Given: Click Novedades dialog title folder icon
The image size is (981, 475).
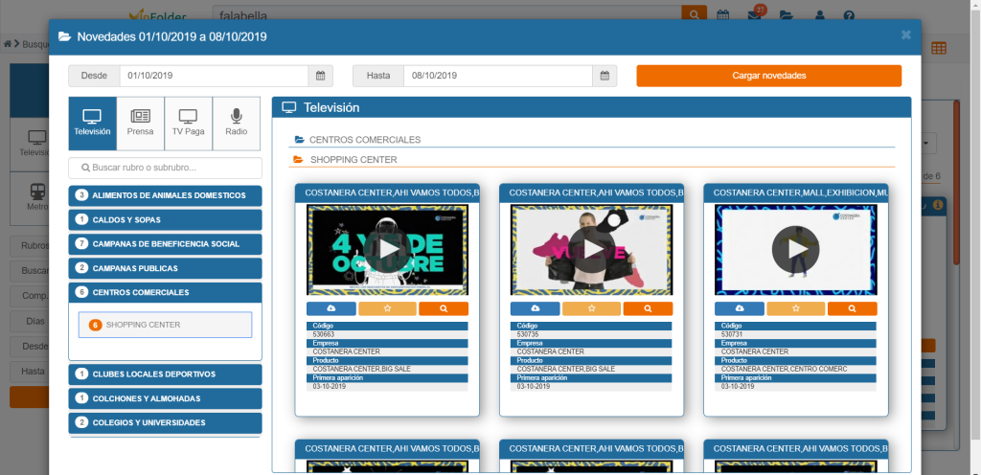Looking at the screenshot, I should click(64, 37).
